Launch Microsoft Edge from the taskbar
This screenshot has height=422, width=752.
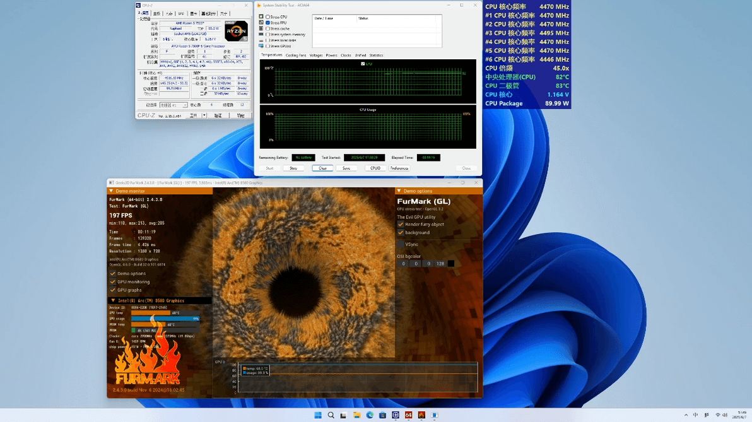tap(370, 415)
